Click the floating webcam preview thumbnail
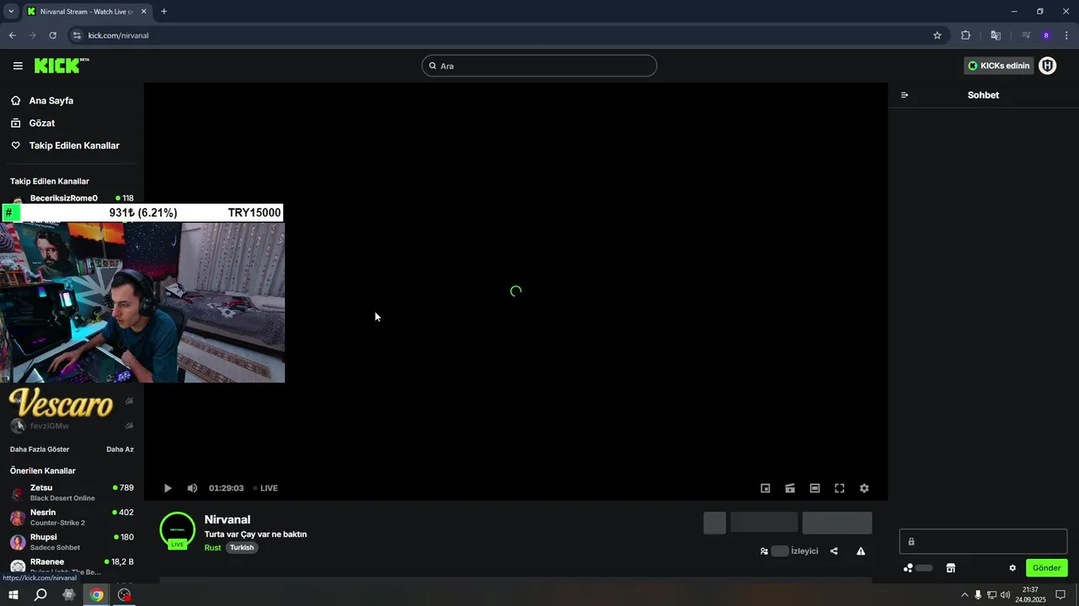This screenshot has height=606, width=1079. tap(142, 302)
